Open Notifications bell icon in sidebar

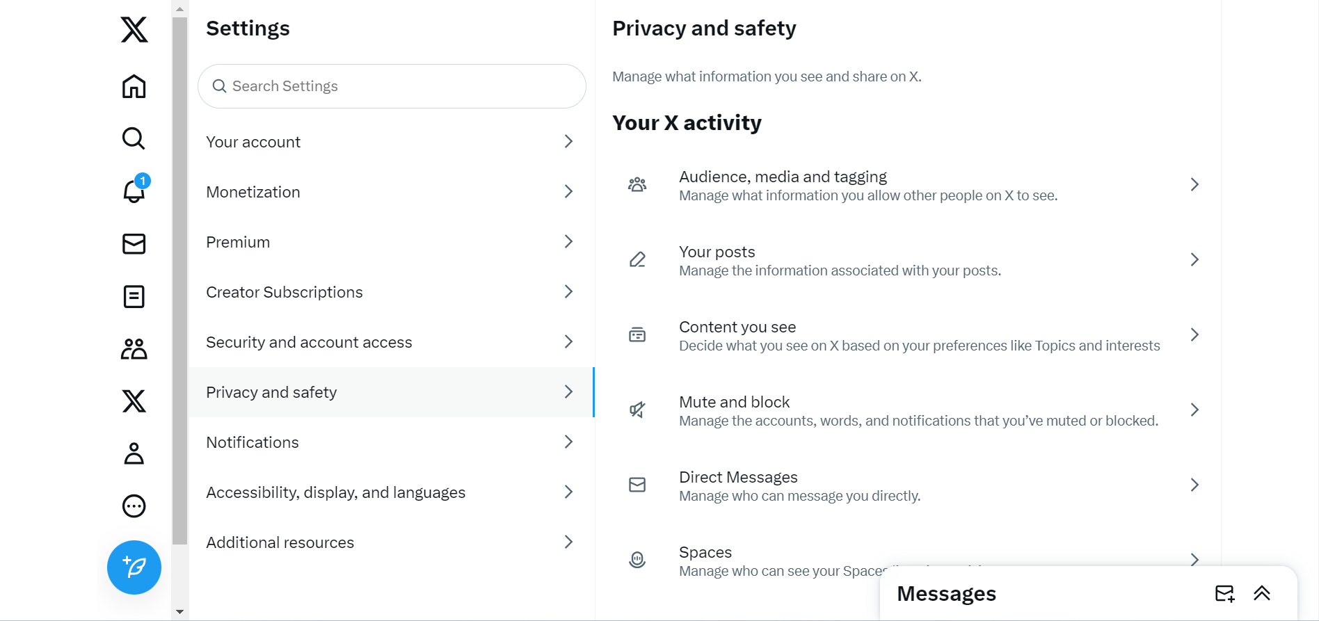(134, 191)
